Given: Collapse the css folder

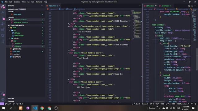Looking at the screenshot, I should pyautogui.click(x=10, y=30).
